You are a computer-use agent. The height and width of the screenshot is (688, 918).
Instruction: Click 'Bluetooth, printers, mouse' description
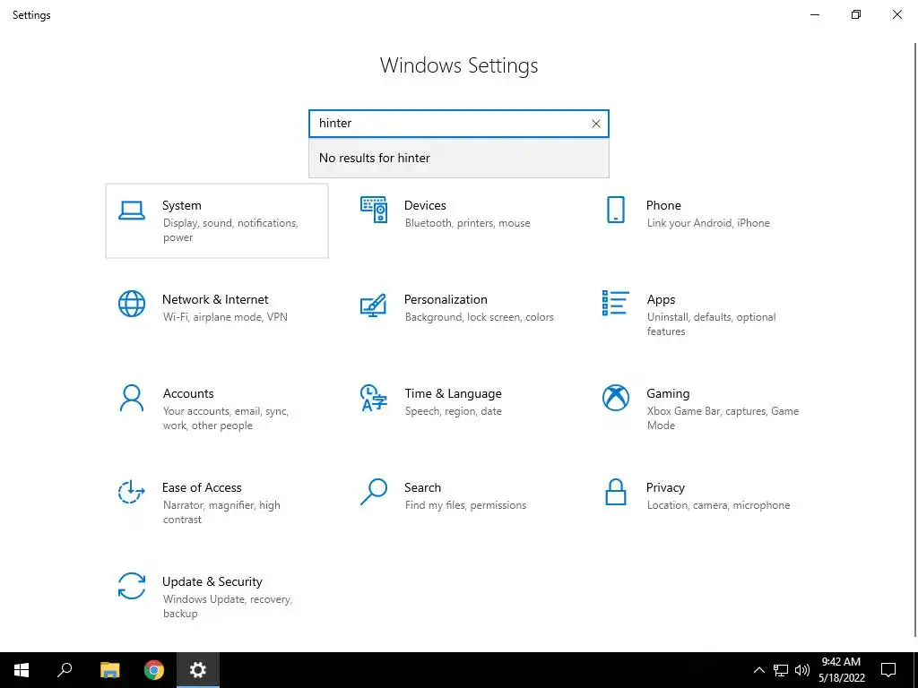(468, 223)
